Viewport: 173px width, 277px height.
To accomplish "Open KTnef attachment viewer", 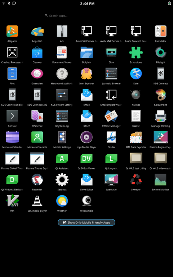I will (x=86, y=116).
